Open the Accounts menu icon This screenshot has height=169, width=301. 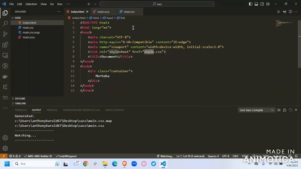click(5, 138)
